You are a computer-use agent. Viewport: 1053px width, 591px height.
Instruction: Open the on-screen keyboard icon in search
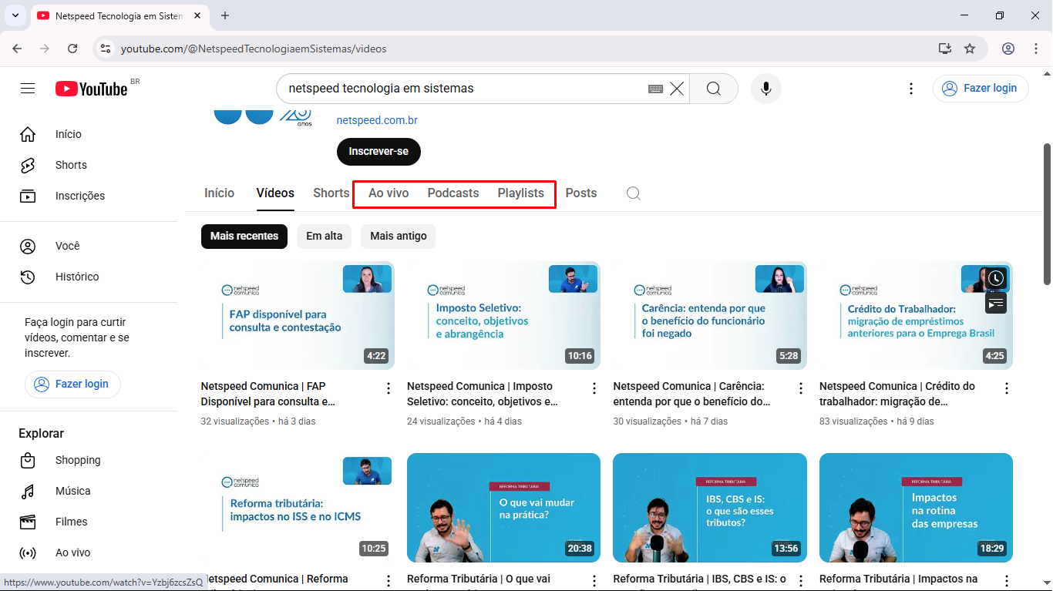point(655,89)
